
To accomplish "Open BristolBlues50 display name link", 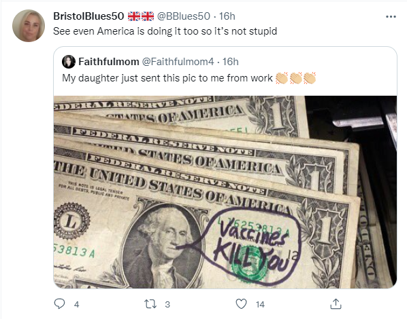I will tap(88, 16).
